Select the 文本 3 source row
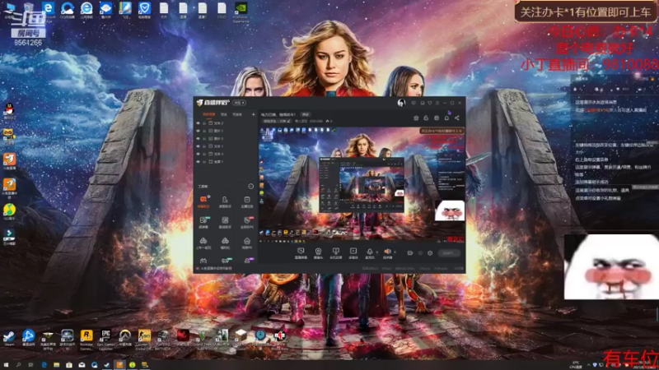The image size is (659, 370). point(225,154)
